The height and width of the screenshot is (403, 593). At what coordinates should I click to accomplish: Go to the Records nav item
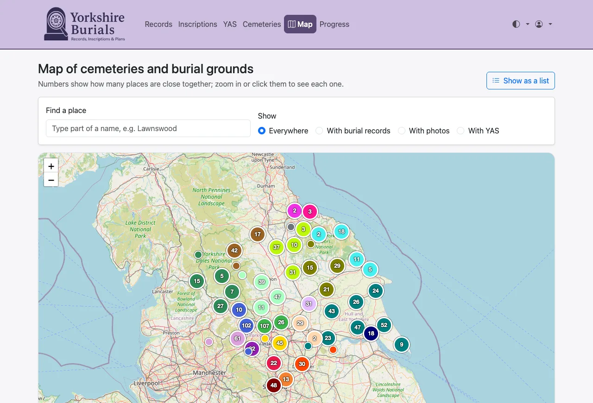coord(158,24)
